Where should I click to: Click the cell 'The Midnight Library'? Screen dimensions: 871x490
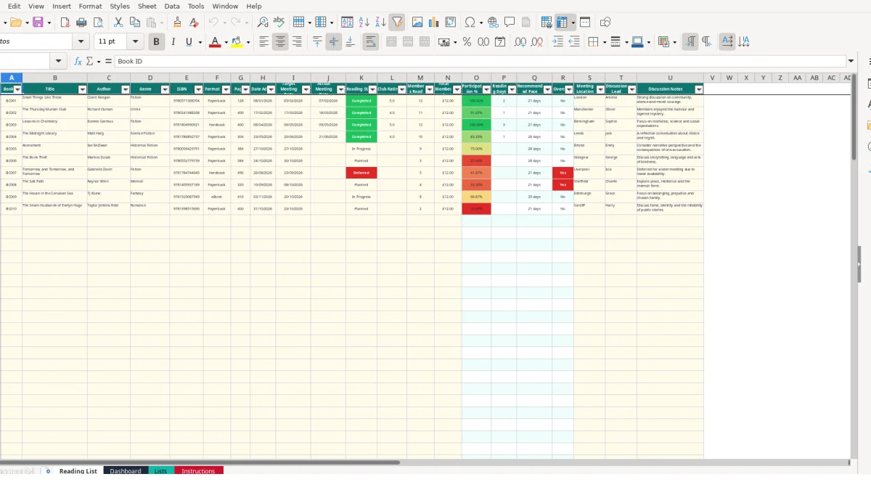pyautogui.click(x=54, y=136)
